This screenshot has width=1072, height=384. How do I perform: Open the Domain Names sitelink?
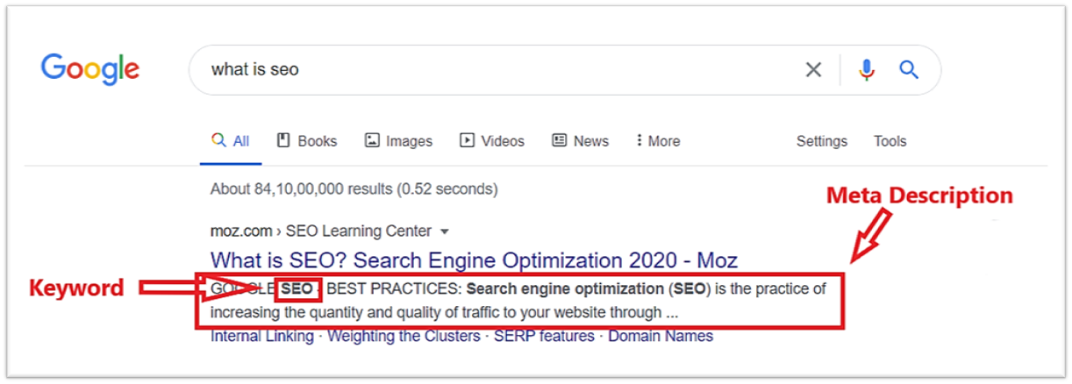tap(661, 337)
